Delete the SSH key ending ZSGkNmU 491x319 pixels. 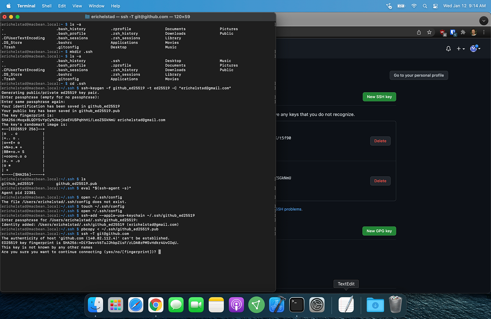coord(380,181)
